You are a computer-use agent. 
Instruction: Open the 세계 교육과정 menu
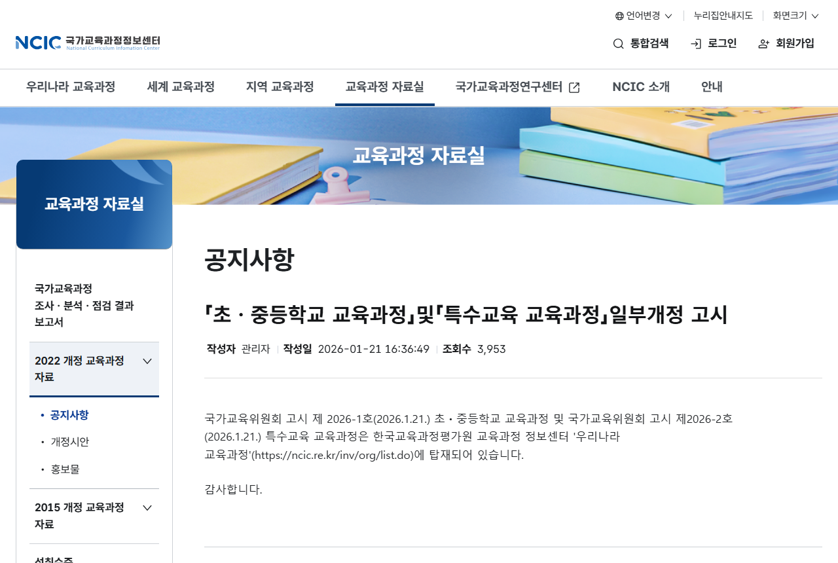[181, 87]
